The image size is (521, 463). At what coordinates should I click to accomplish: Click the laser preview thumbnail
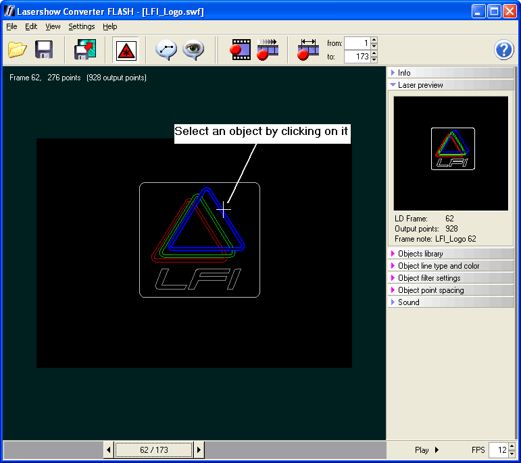coord(451,153)
